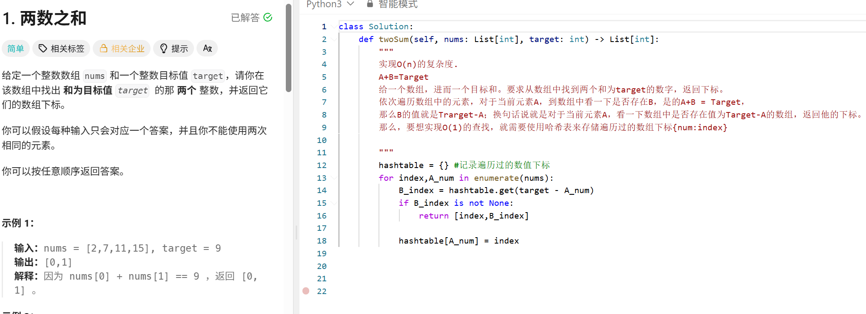
Task: Click the tag icon in 相关标签
Action: [43, 48]
